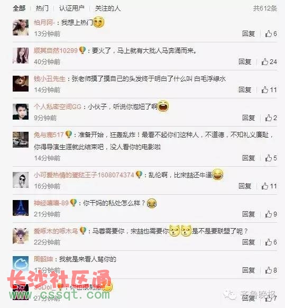Like the comment by 爱啄木的啄木鸟
Viewport: 285px width, 308px height.
(x=271, y=242)
